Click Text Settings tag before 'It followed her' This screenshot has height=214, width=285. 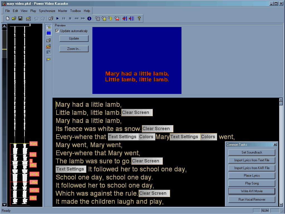click(71, 169)
